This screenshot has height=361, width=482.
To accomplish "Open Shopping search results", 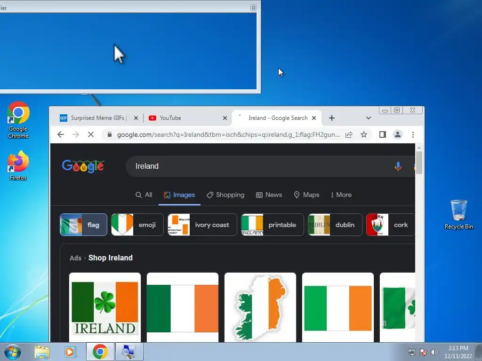I will 225,195.
